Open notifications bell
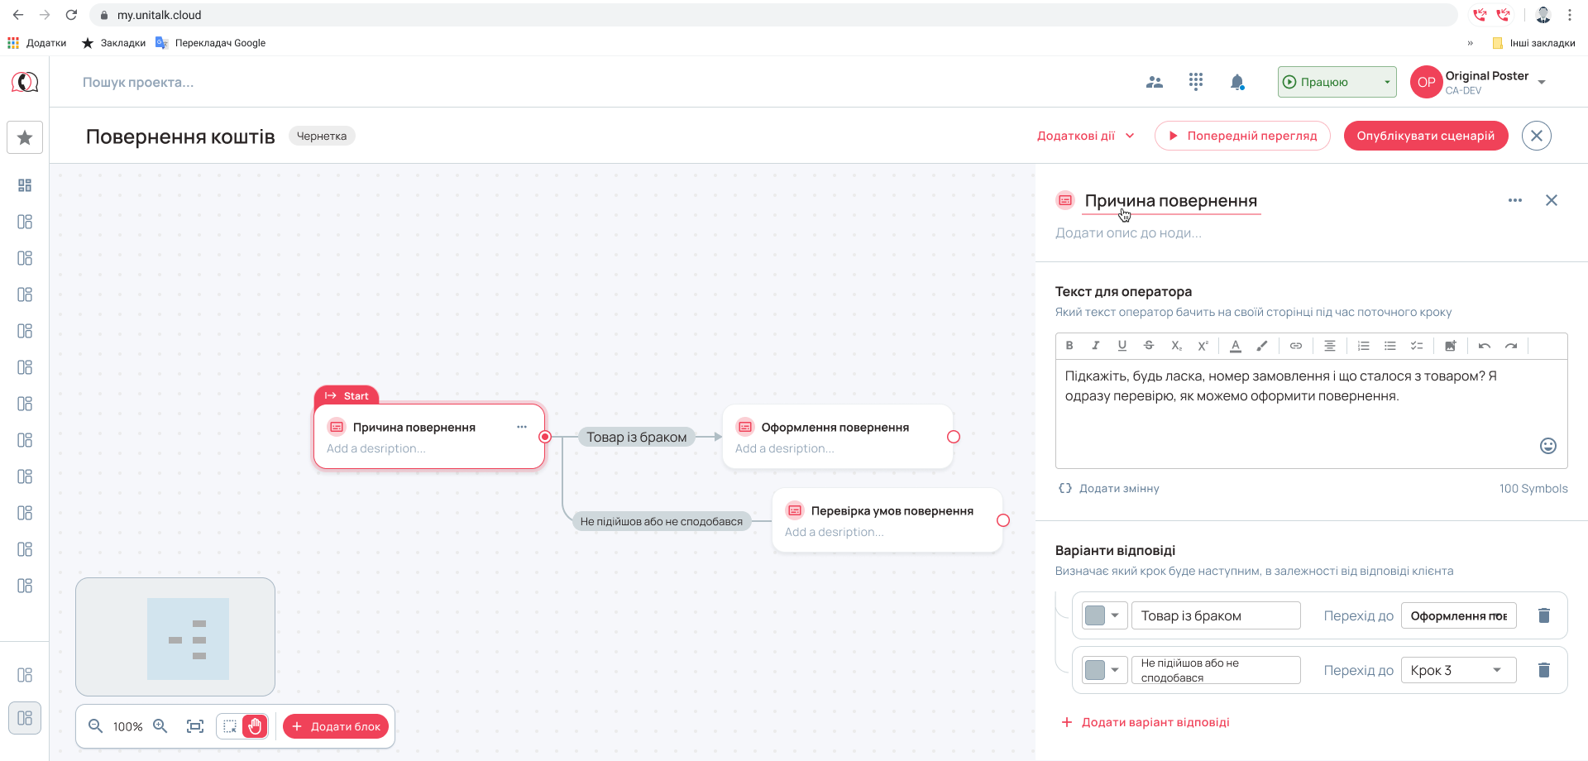This screenshot has height=761, width=1588. point(1237,82)
